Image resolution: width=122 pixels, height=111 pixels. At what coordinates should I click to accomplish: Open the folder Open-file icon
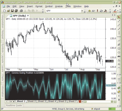click(x=8, y=11)
